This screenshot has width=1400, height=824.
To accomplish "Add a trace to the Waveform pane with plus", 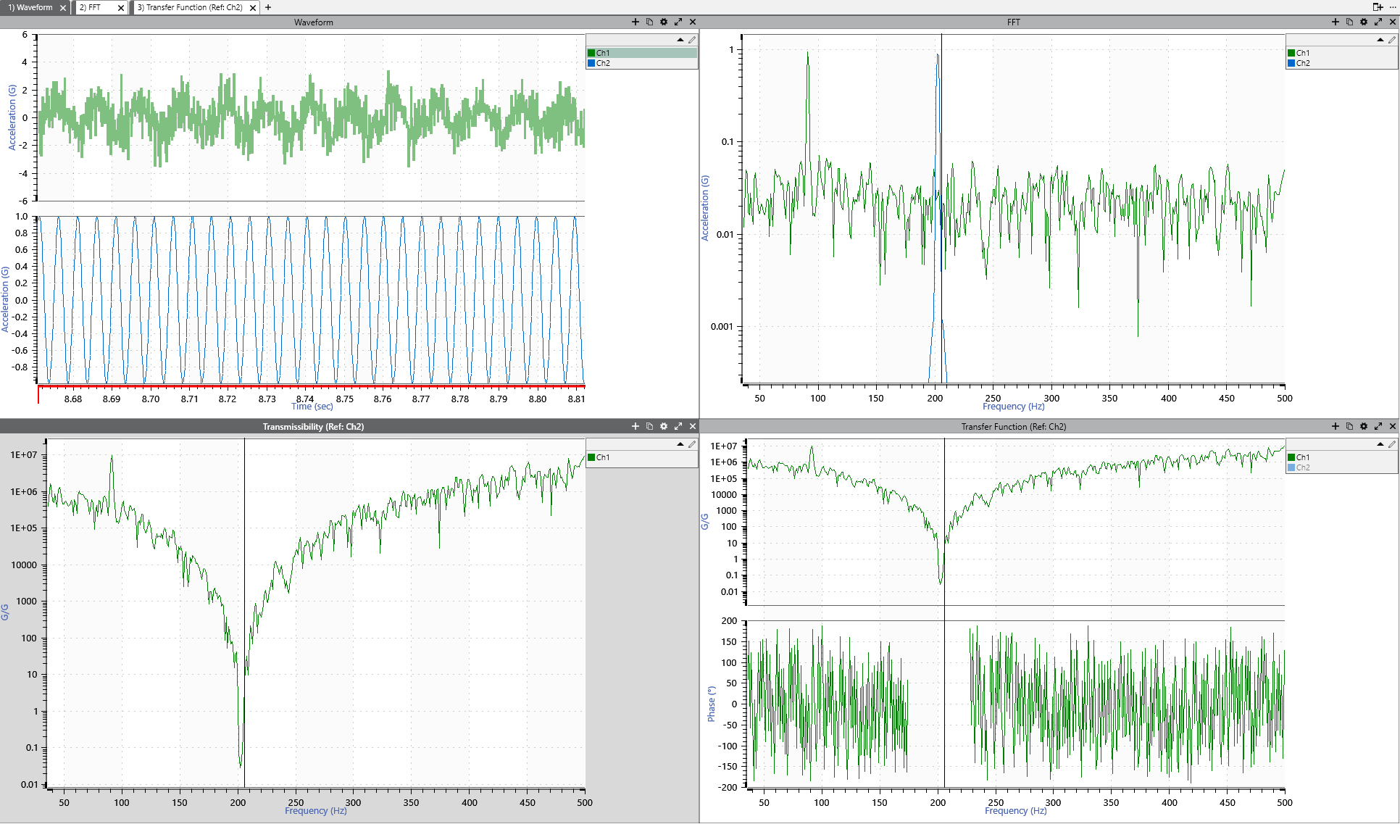I will click(x=636, y=22).
